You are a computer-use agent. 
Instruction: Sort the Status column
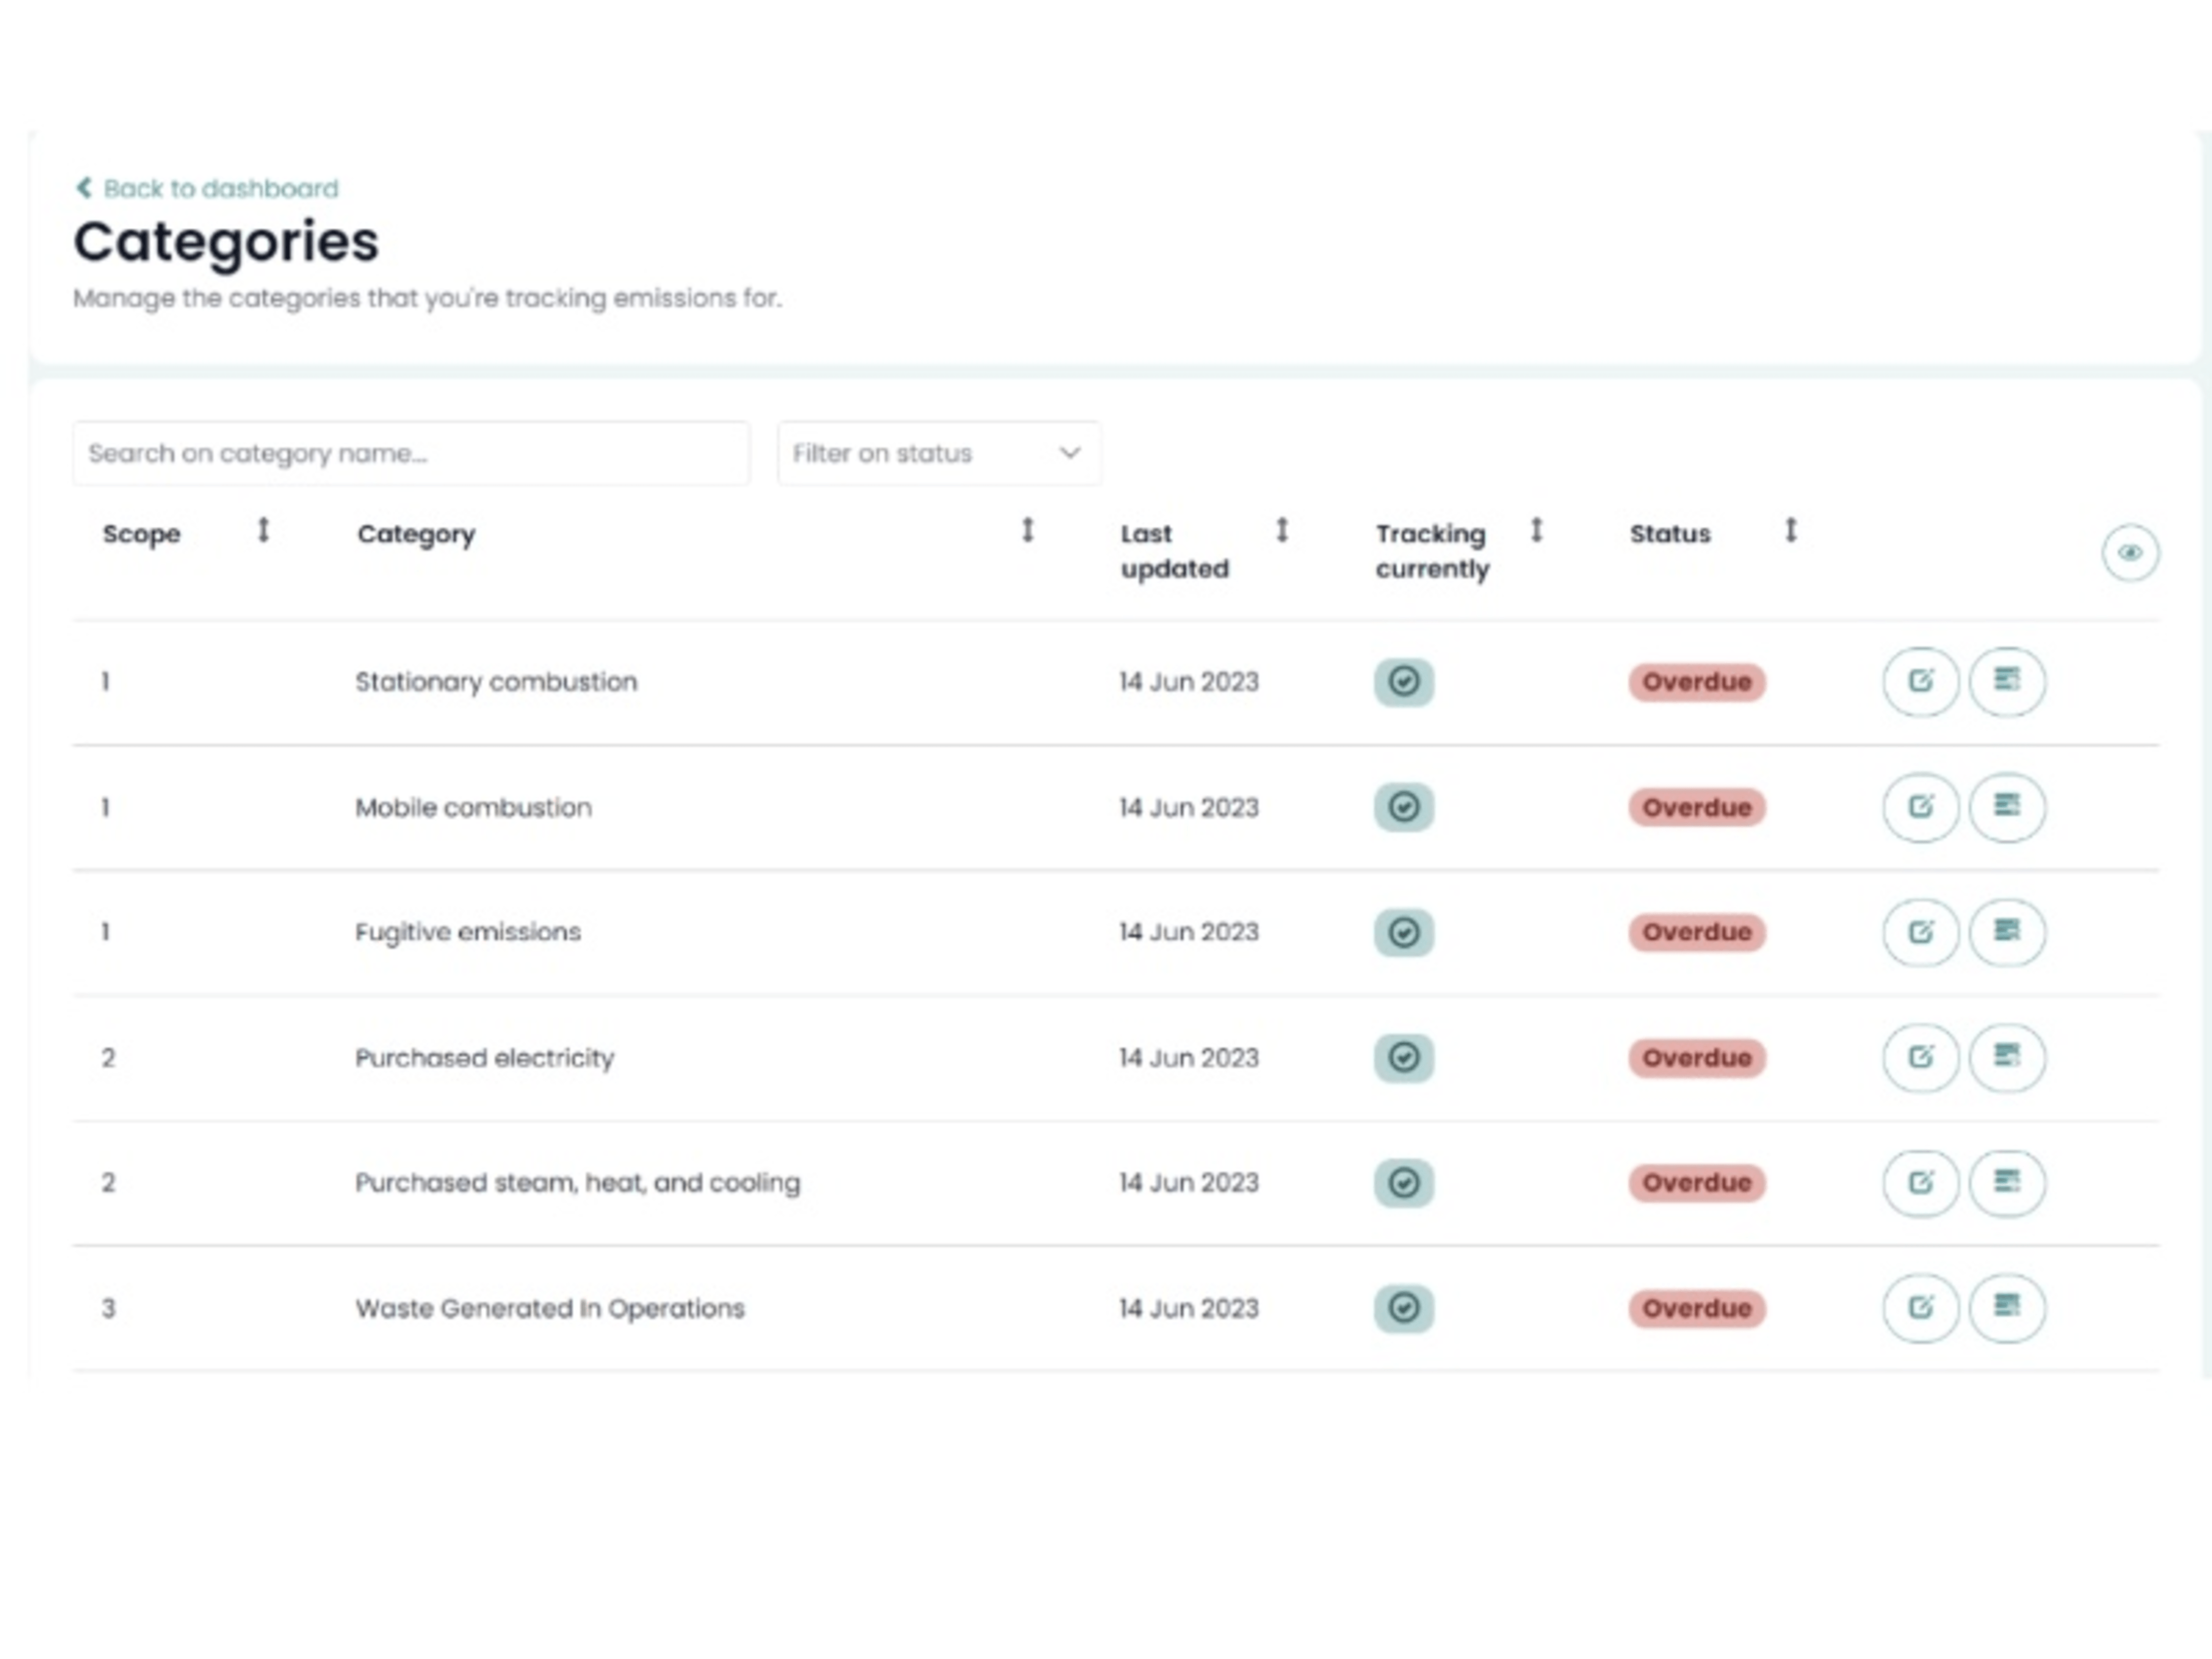pos(1790,531)
